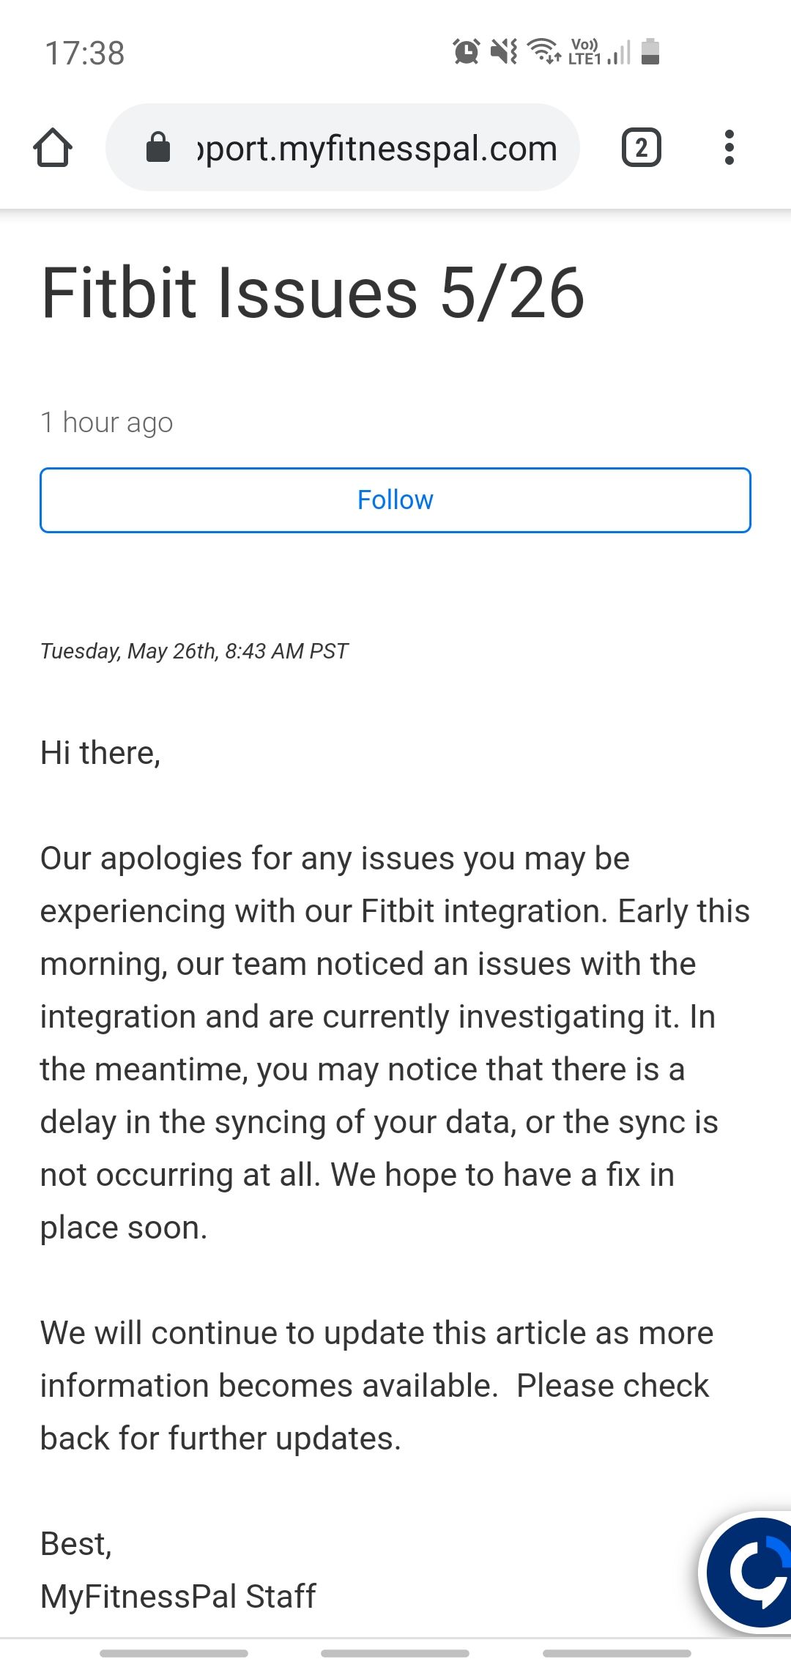Open the tab switcher showing 2 tabs
The width and height of the screenshot is (791, 1670).
pyautogui.click(x=641, y=148)
